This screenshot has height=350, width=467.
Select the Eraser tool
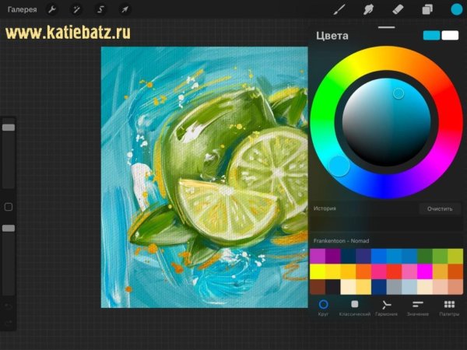coord(398,9)
